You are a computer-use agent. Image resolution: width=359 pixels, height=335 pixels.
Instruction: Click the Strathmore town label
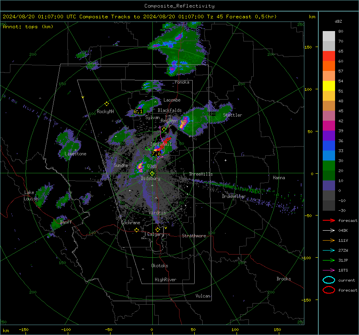coord(194,236)
